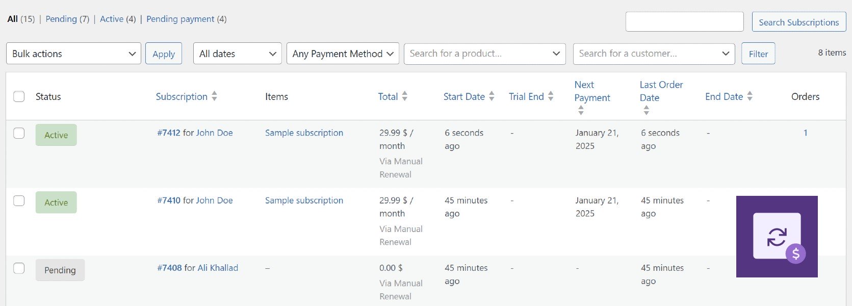Open the Search for a customer dropdown
Screen dimensions: 852x306
click(654, 54)
